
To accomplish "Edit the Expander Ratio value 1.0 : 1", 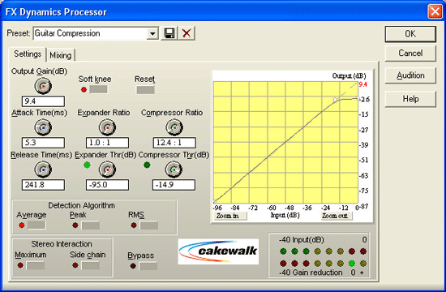I will click(x=107, y=143).
